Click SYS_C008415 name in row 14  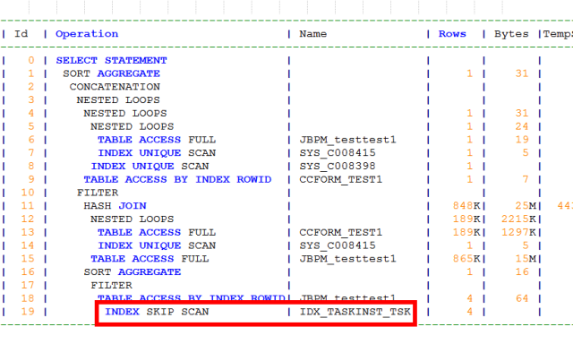(x=338, y=245)
